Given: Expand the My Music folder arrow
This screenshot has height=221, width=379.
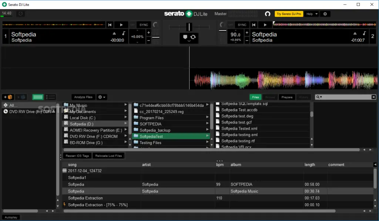Looking at the screenshot, I should [126, 105].
